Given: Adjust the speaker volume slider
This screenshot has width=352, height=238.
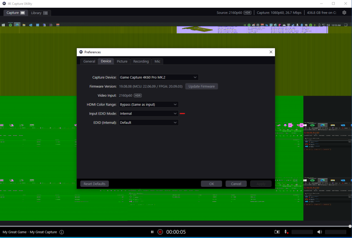Looking at the screenshot, I should (x=335, y=232).
